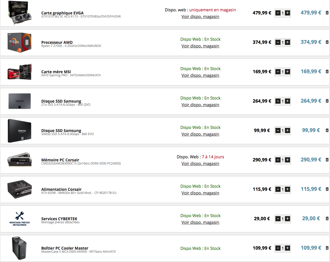
Task: Increase quantity of Corsair memory kit
Action: coord(287,160)
